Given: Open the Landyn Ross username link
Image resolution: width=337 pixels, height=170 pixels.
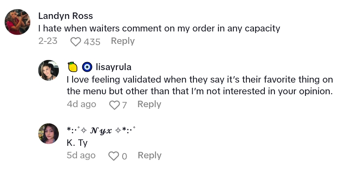Looking at the screenshot, I should 65,16.
